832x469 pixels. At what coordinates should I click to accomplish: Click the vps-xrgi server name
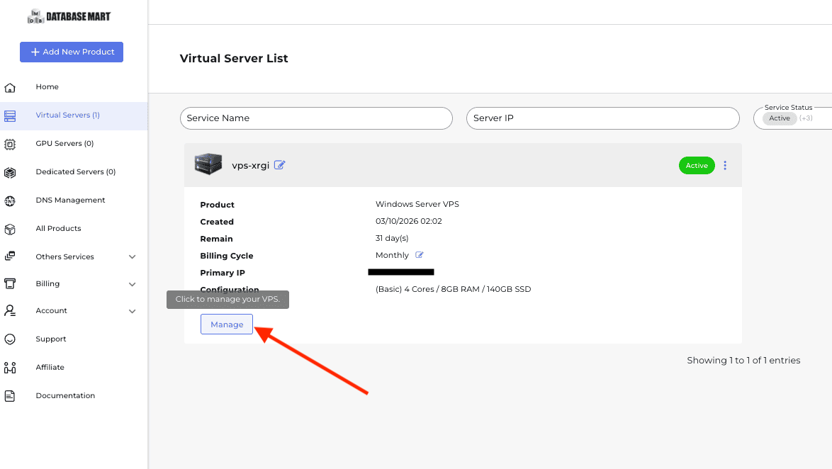pyautogui.click(x=250, y=166)
